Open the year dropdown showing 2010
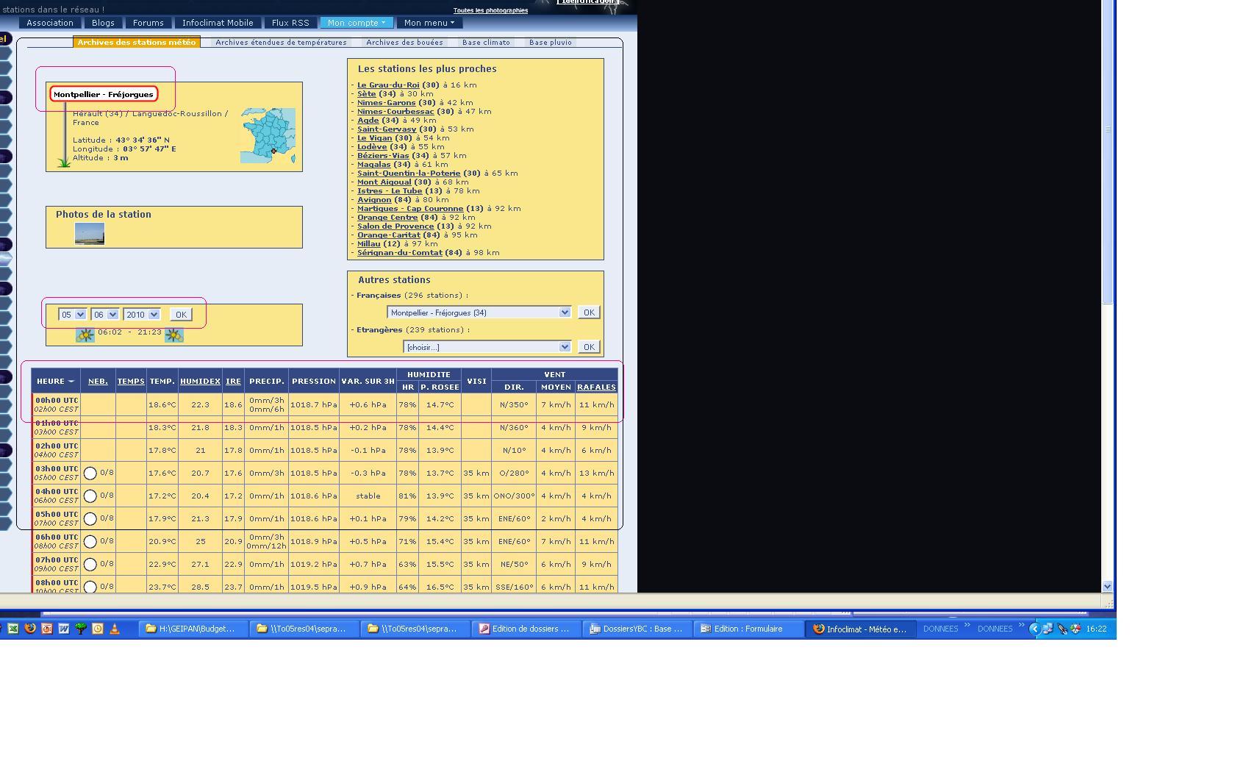The image size is (1235, 772). pos(142,315)
